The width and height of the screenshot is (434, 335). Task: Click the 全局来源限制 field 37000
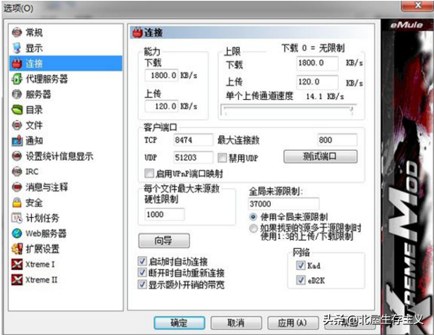[283, 204]
